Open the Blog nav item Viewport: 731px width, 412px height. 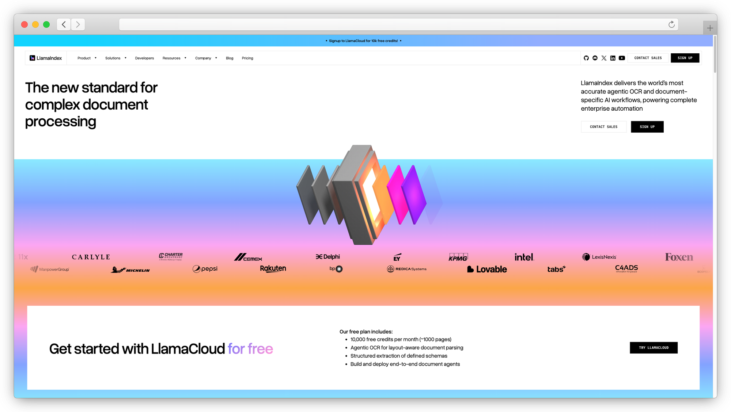pos(230,58)
